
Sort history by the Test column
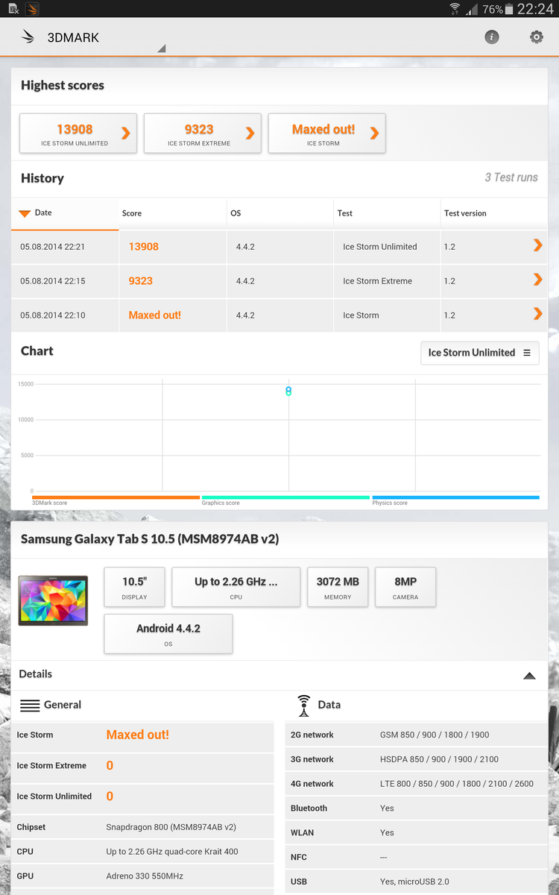coord(388,213)
